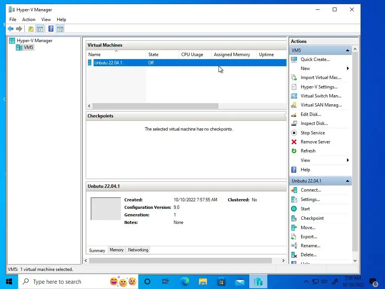
Task: Click the Virtual Machines horizontal scrollbar thumb
Action: [155, 106]
